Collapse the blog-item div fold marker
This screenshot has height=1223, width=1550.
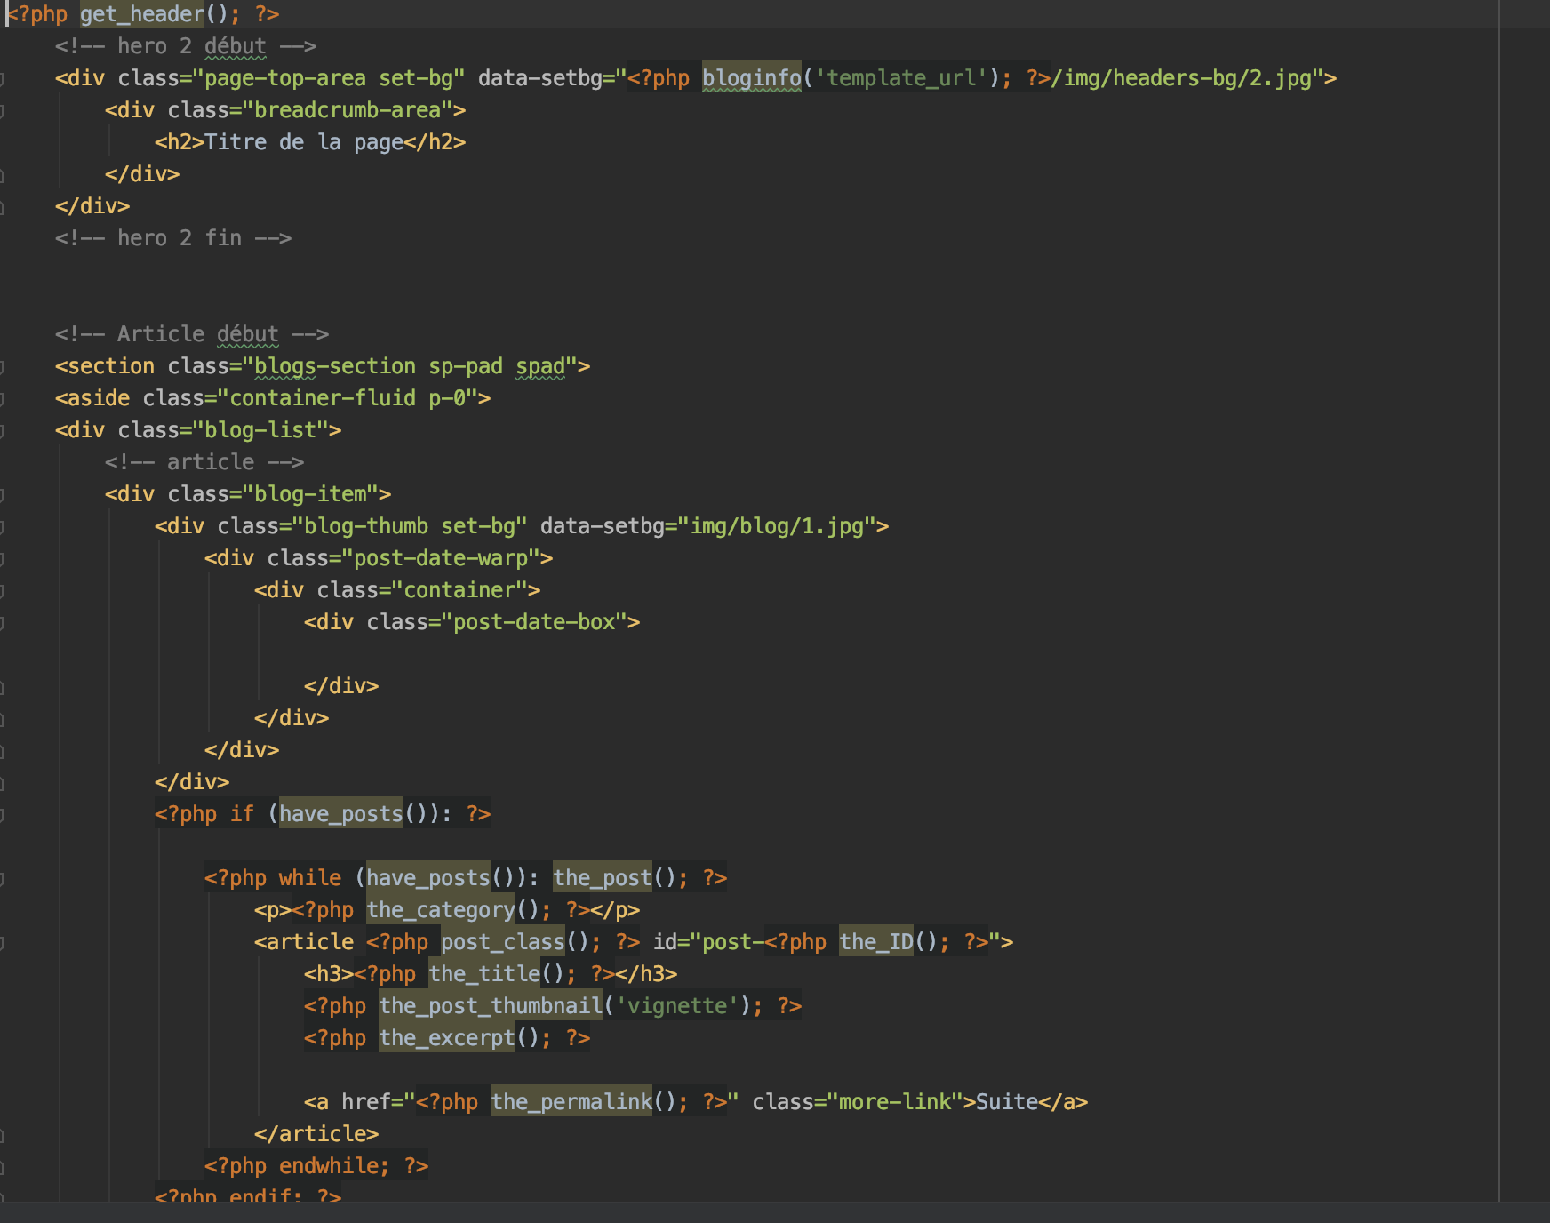click(2, 495)
